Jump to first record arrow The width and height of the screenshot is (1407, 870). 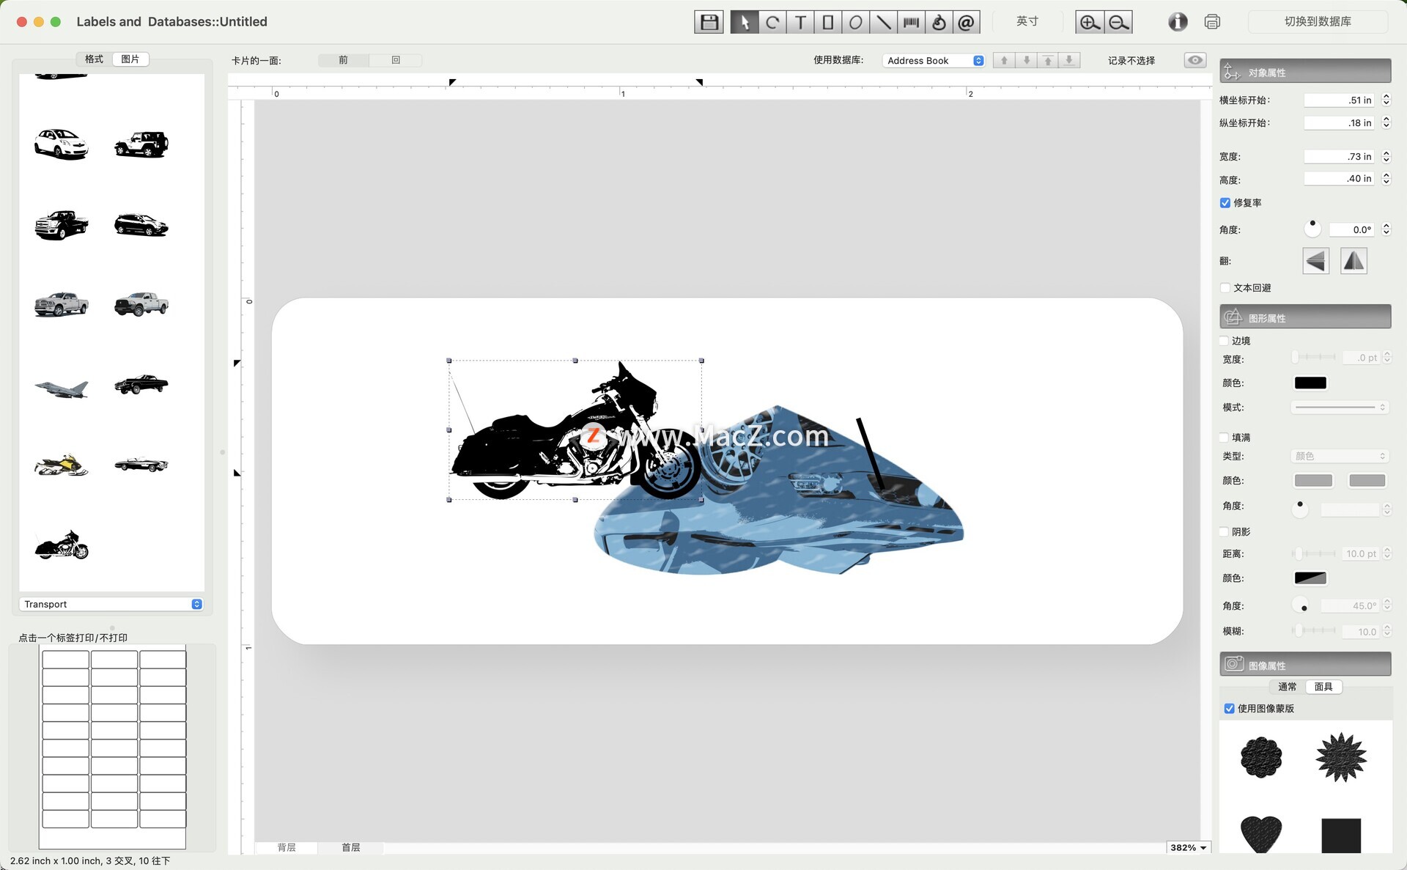click(x=1049, y=60)
